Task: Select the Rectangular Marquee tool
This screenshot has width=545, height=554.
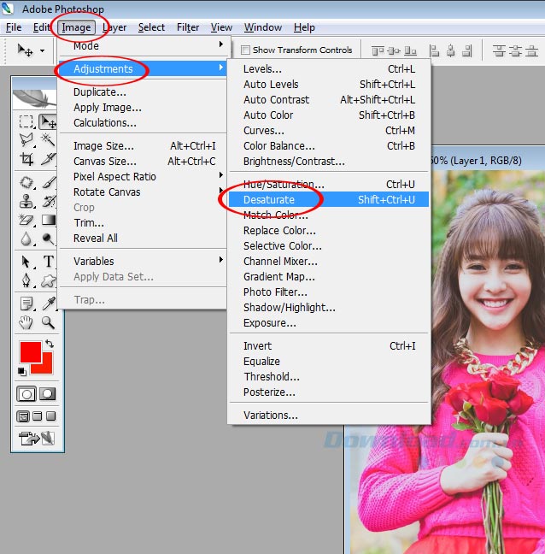Action: click(x=27, y=122)
